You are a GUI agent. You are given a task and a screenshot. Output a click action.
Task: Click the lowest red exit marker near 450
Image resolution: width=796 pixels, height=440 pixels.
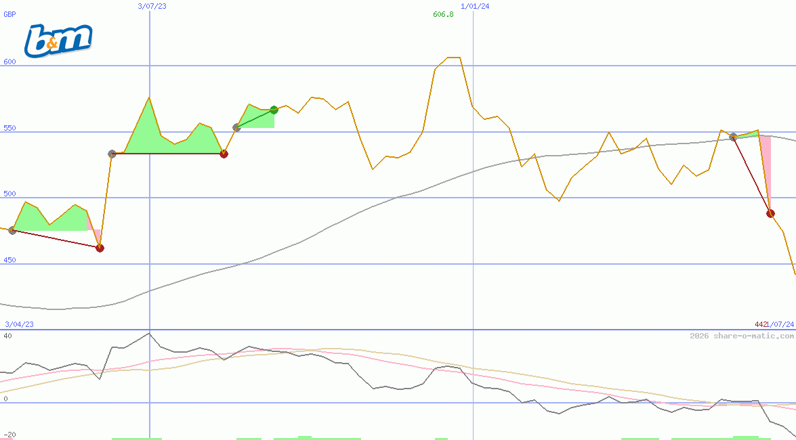pos(100,248)
